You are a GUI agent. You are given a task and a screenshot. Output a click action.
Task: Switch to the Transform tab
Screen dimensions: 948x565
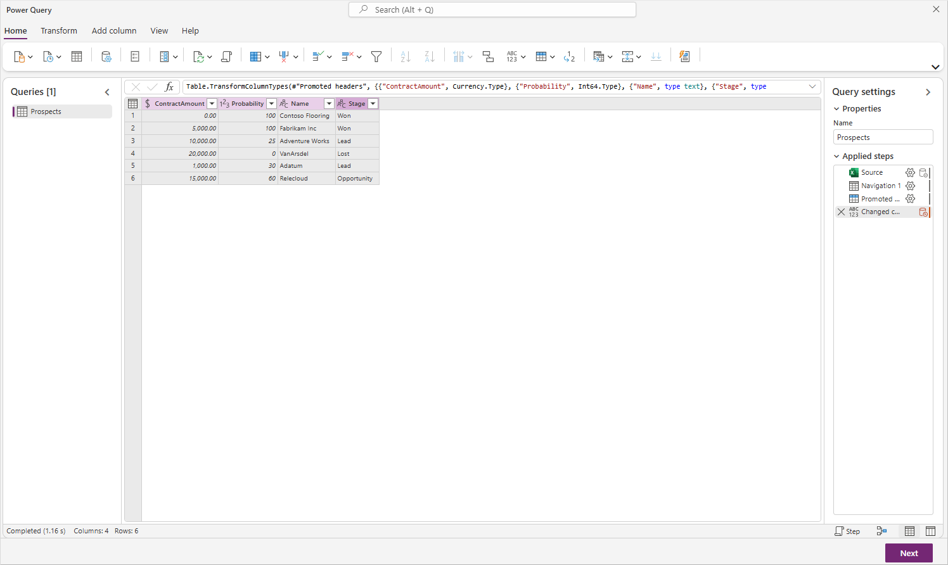pyautogui.click(x=59, y=30)
